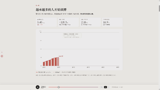Click the 2004 year label in player
The image size is (160, 90).
(43, 87)
